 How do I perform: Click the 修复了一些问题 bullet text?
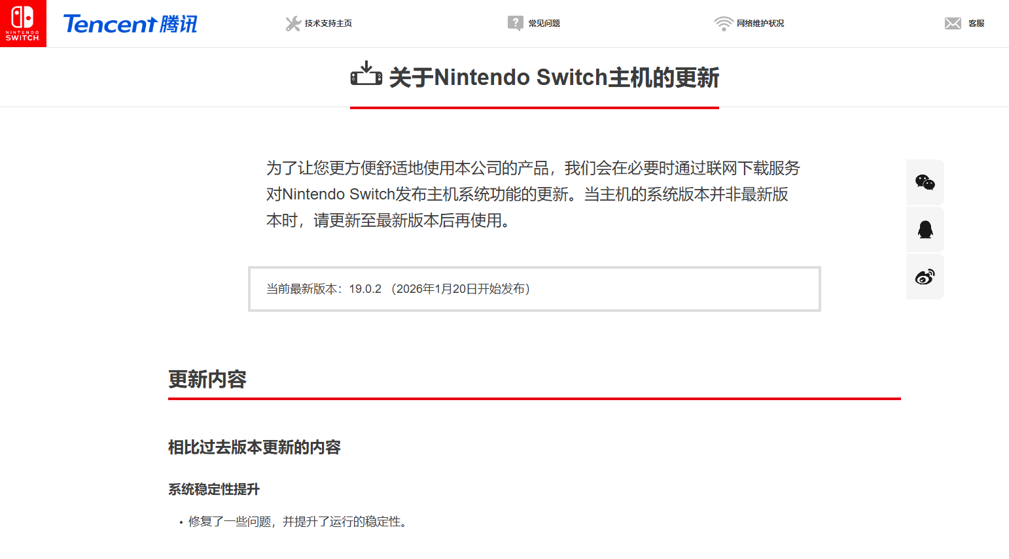tap(298, 522)
